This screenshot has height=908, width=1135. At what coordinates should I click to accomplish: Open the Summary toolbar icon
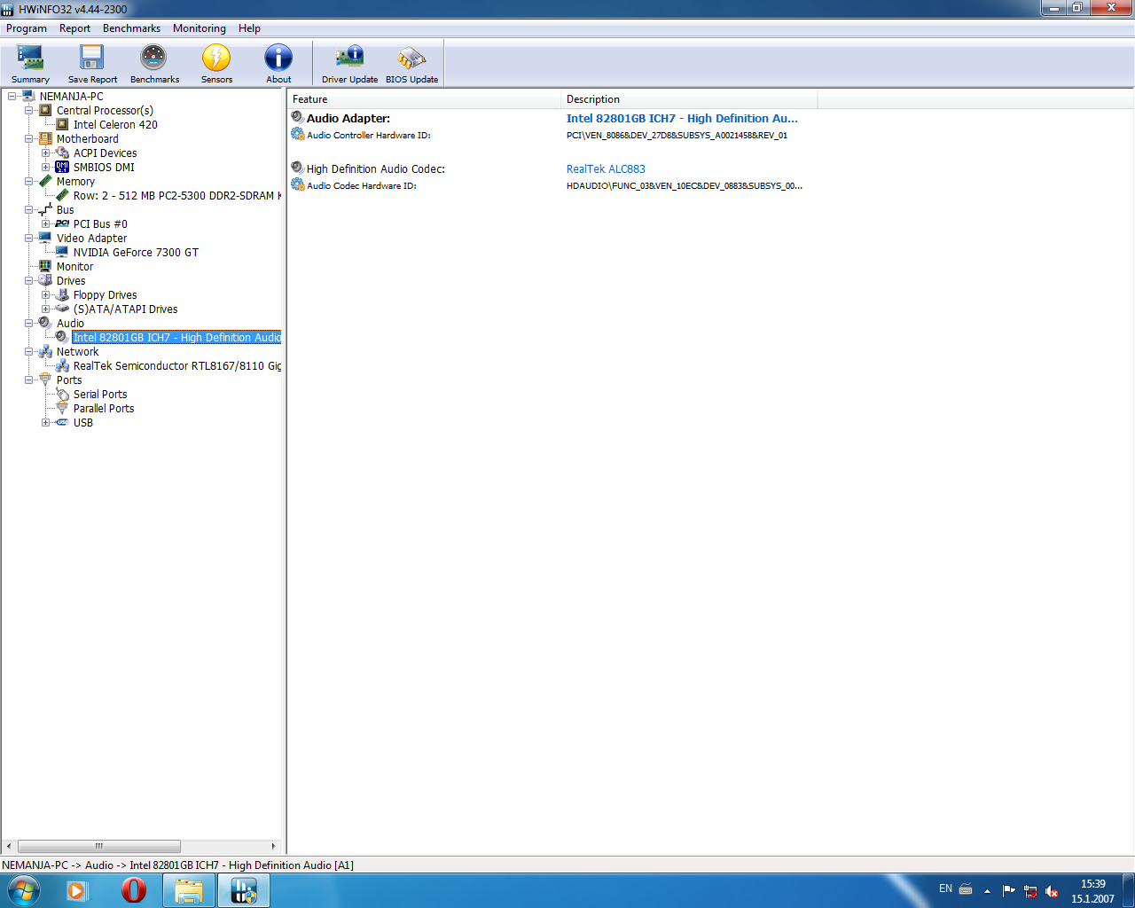[30, 64]
